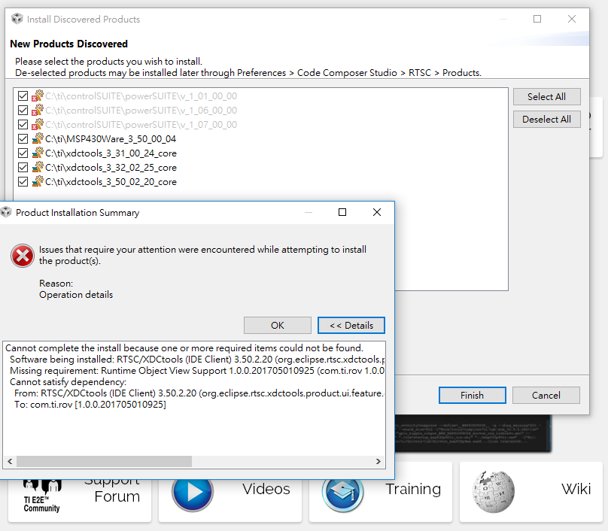Click the right arrow of the details scrollbar
The width and height of the screenshot is (608, 531).
tap(378, 461)
